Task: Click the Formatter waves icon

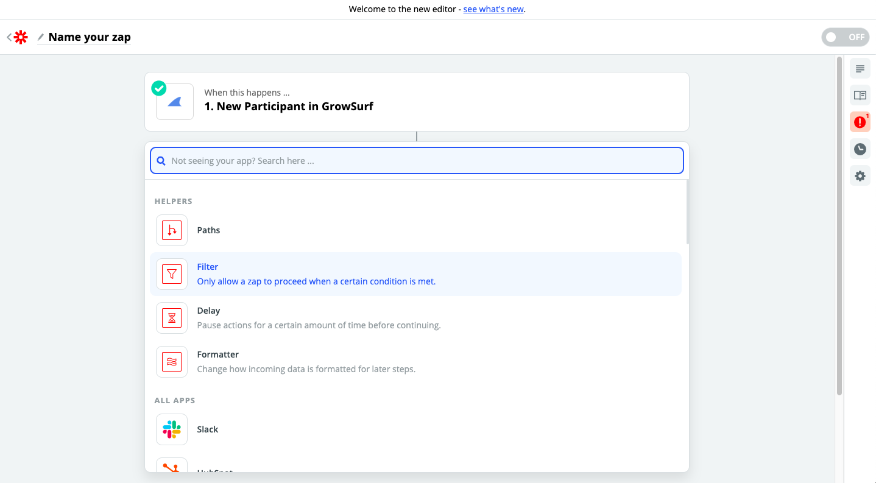Action: (x=172, y=362)
